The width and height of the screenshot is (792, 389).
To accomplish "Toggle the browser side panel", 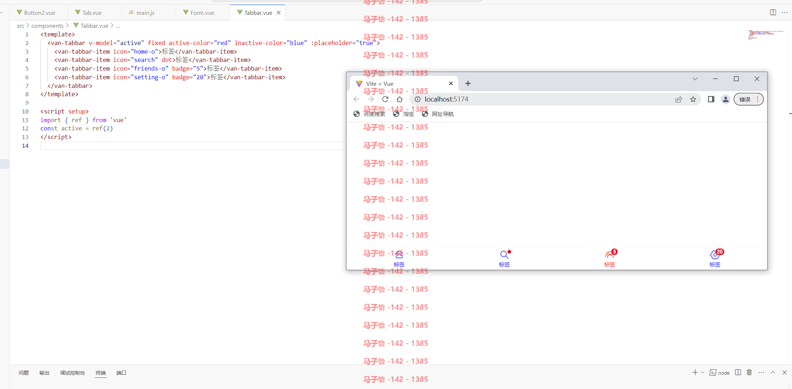I will coord(711,99).
